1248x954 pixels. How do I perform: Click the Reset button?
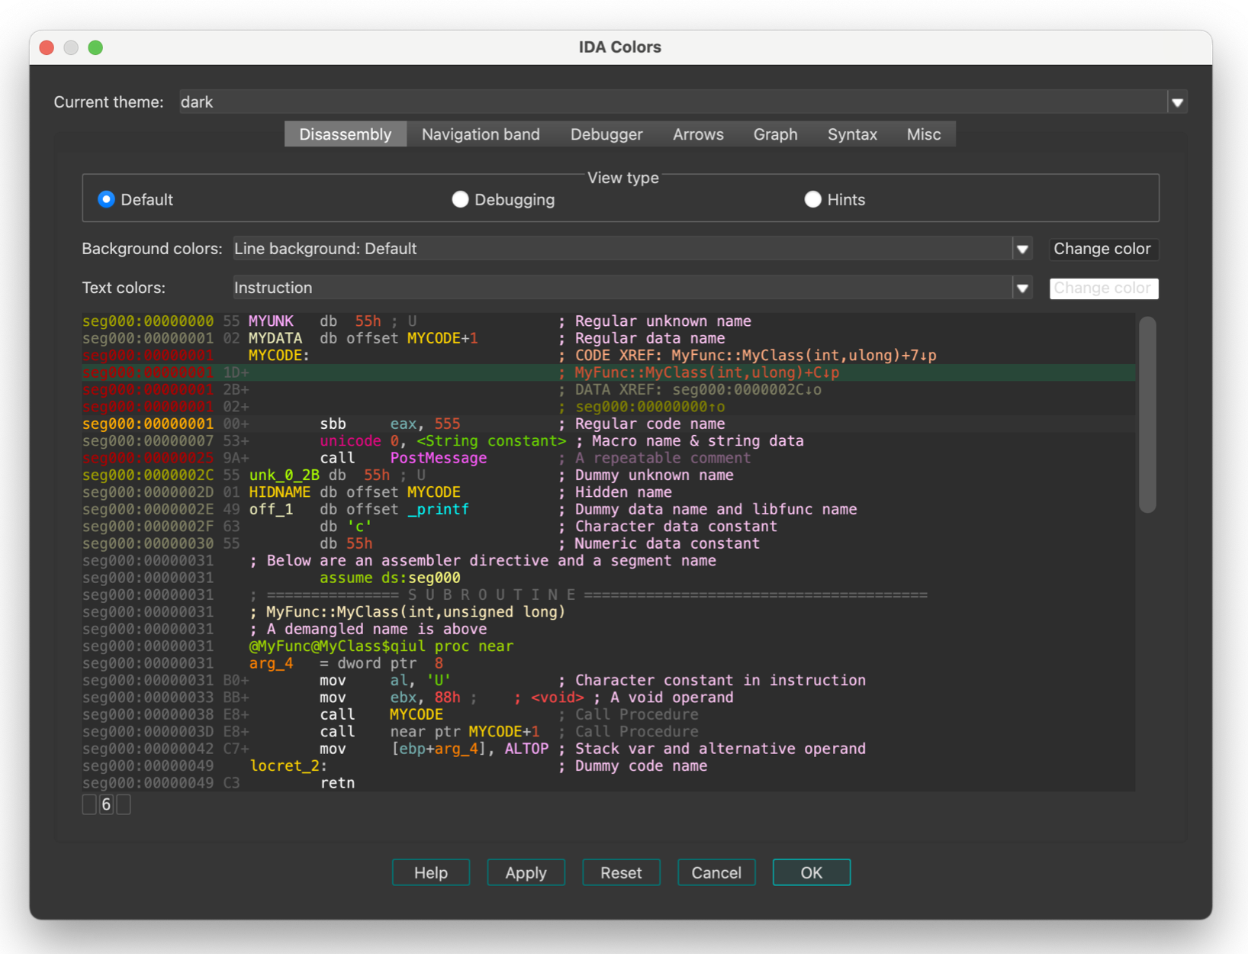tap(621, 872)
